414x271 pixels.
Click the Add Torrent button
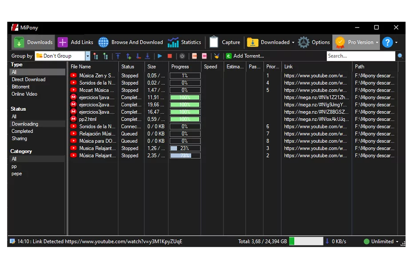(x=245, y=56)
